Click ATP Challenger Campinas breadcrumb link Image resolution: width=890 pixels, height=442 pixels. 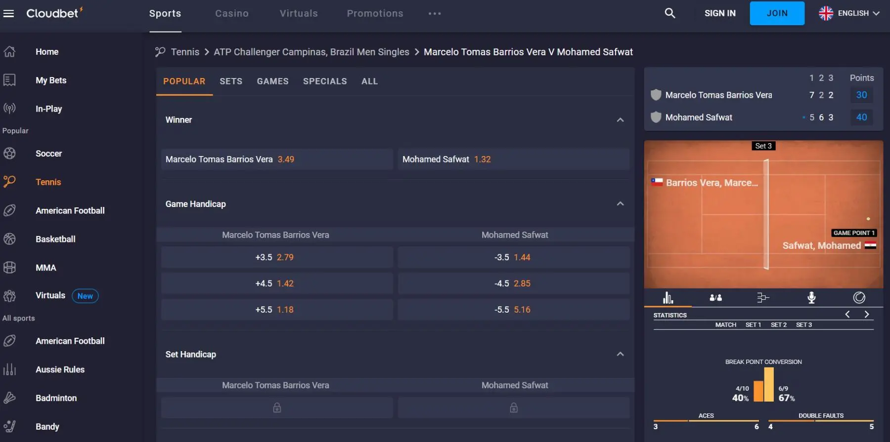click(x=311, y=52)
